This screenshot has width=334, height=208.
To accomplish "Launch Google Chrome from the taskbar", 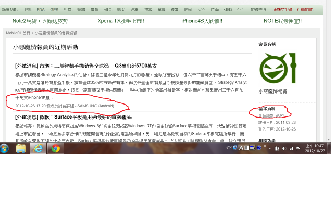I will point(55,148).
